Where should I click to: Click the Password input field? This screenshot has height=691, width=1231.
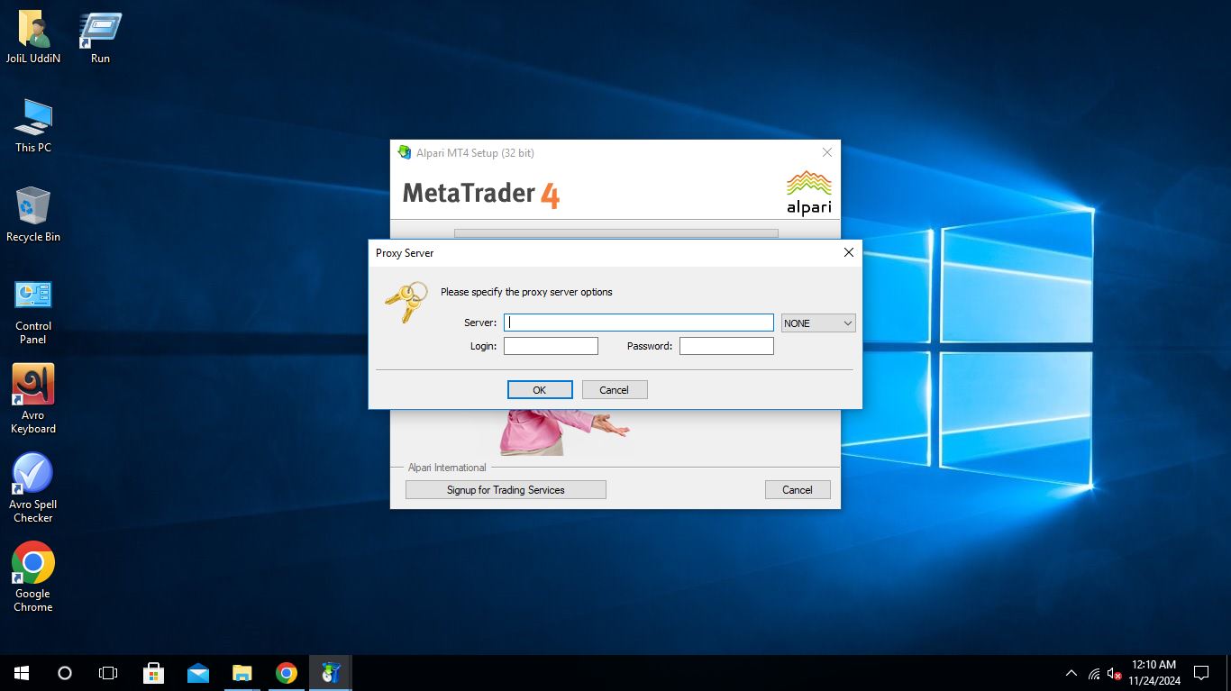726,346
